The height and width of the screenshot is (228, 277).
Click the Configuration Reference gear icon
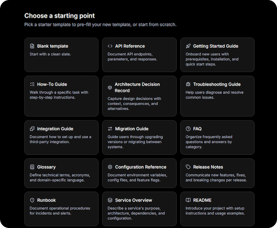(x=110, y=167)
